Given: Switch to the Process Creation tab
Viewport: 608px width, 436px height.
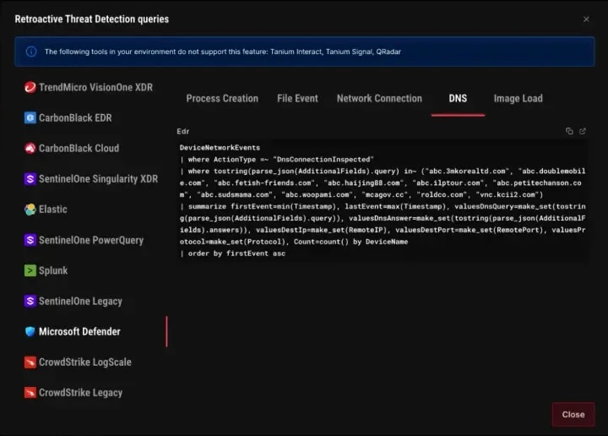Looking at the screenshot, I should point(222,99).
